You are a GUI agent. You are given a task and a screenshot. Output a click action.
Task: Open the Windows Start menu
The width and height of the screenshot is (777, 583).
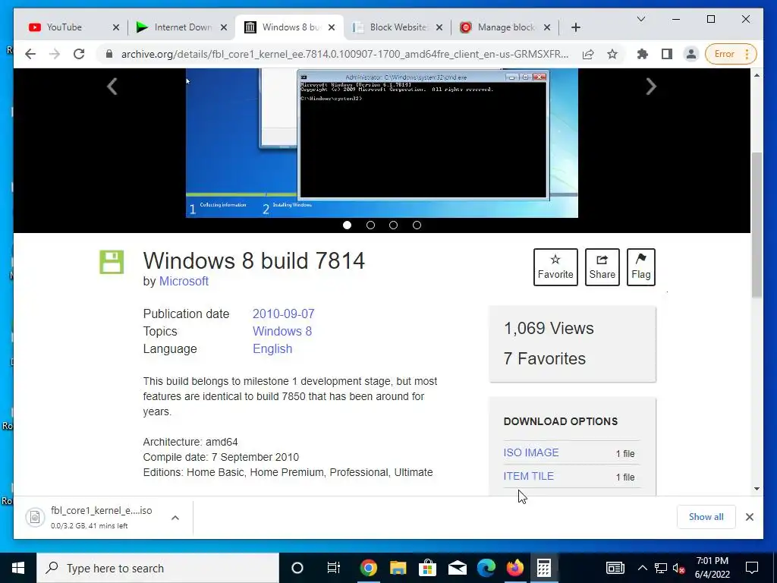[18, 568]
